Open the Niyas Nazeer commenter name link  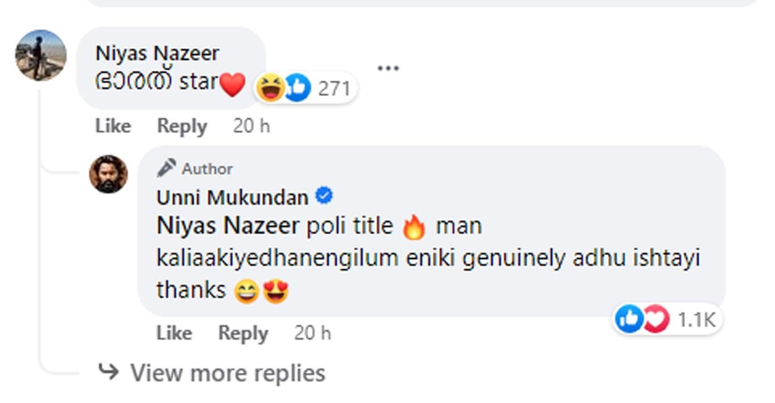(157, 53)
